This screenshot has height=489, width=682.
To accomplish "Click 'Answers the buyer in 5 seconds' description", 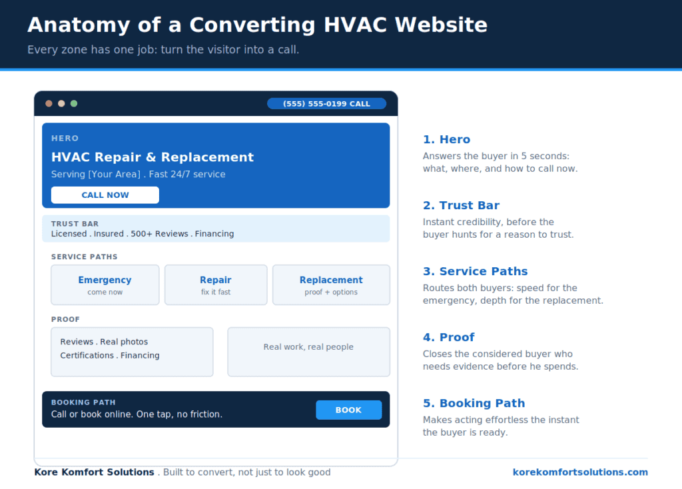I will [x=500, y=163].
